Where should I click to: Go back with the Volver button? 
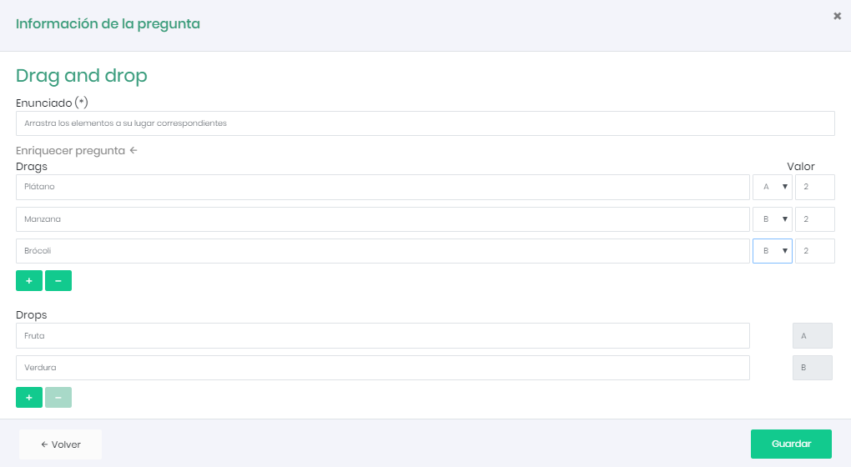(x=60, y=444)
